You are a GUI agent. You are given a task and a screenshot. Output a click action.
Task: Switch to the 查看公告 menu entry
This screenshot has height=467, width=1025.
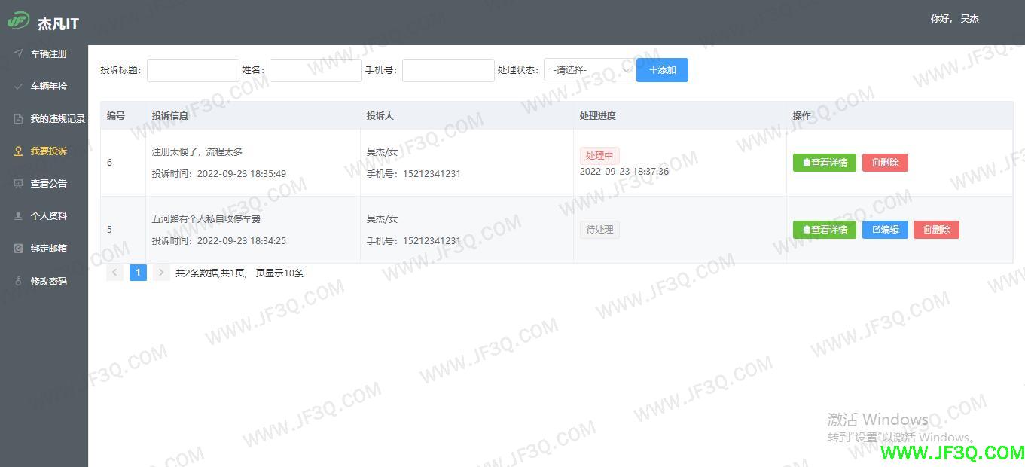pyautogui.click(x=50, y=183)
